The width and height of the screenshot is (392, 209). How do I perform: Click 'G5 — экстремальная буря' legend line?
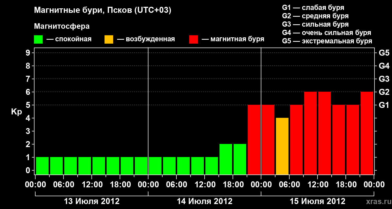(327, 41)
